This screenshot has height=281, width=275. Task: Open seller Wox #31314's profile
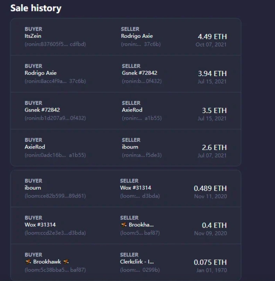point(136,188)
